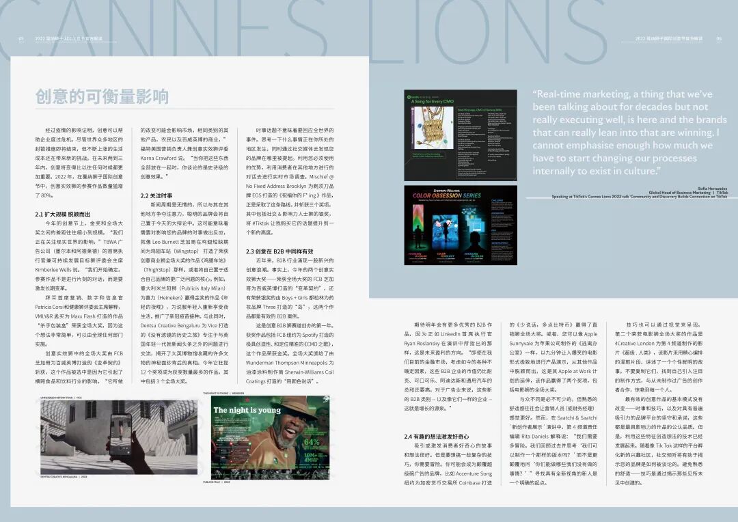Click the 64% statistic on the Heineken image
Screen dimensions: 738x522
coord(312,442)
